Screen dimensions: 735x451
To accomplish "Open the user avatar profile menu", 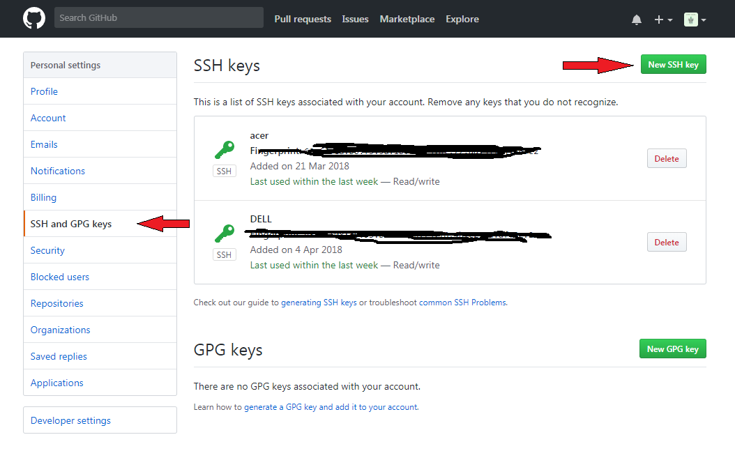I will [x=695, y=20].
